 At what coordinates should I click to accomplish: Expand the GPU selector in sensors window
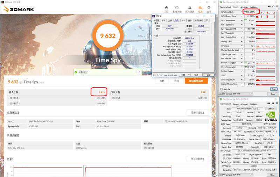tap(251, 94)
